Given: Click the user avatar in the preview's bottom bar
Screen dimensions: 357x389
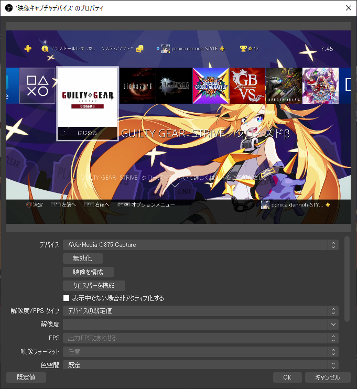Looking at the screenshot, I should pos(265,205).
